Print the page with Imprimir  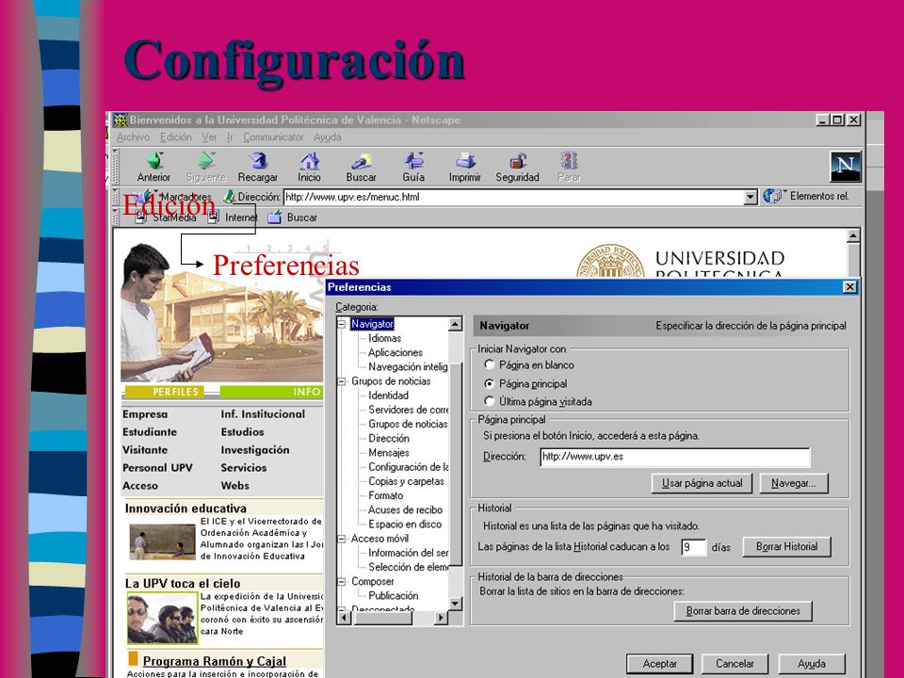click(x=464, y=166)
